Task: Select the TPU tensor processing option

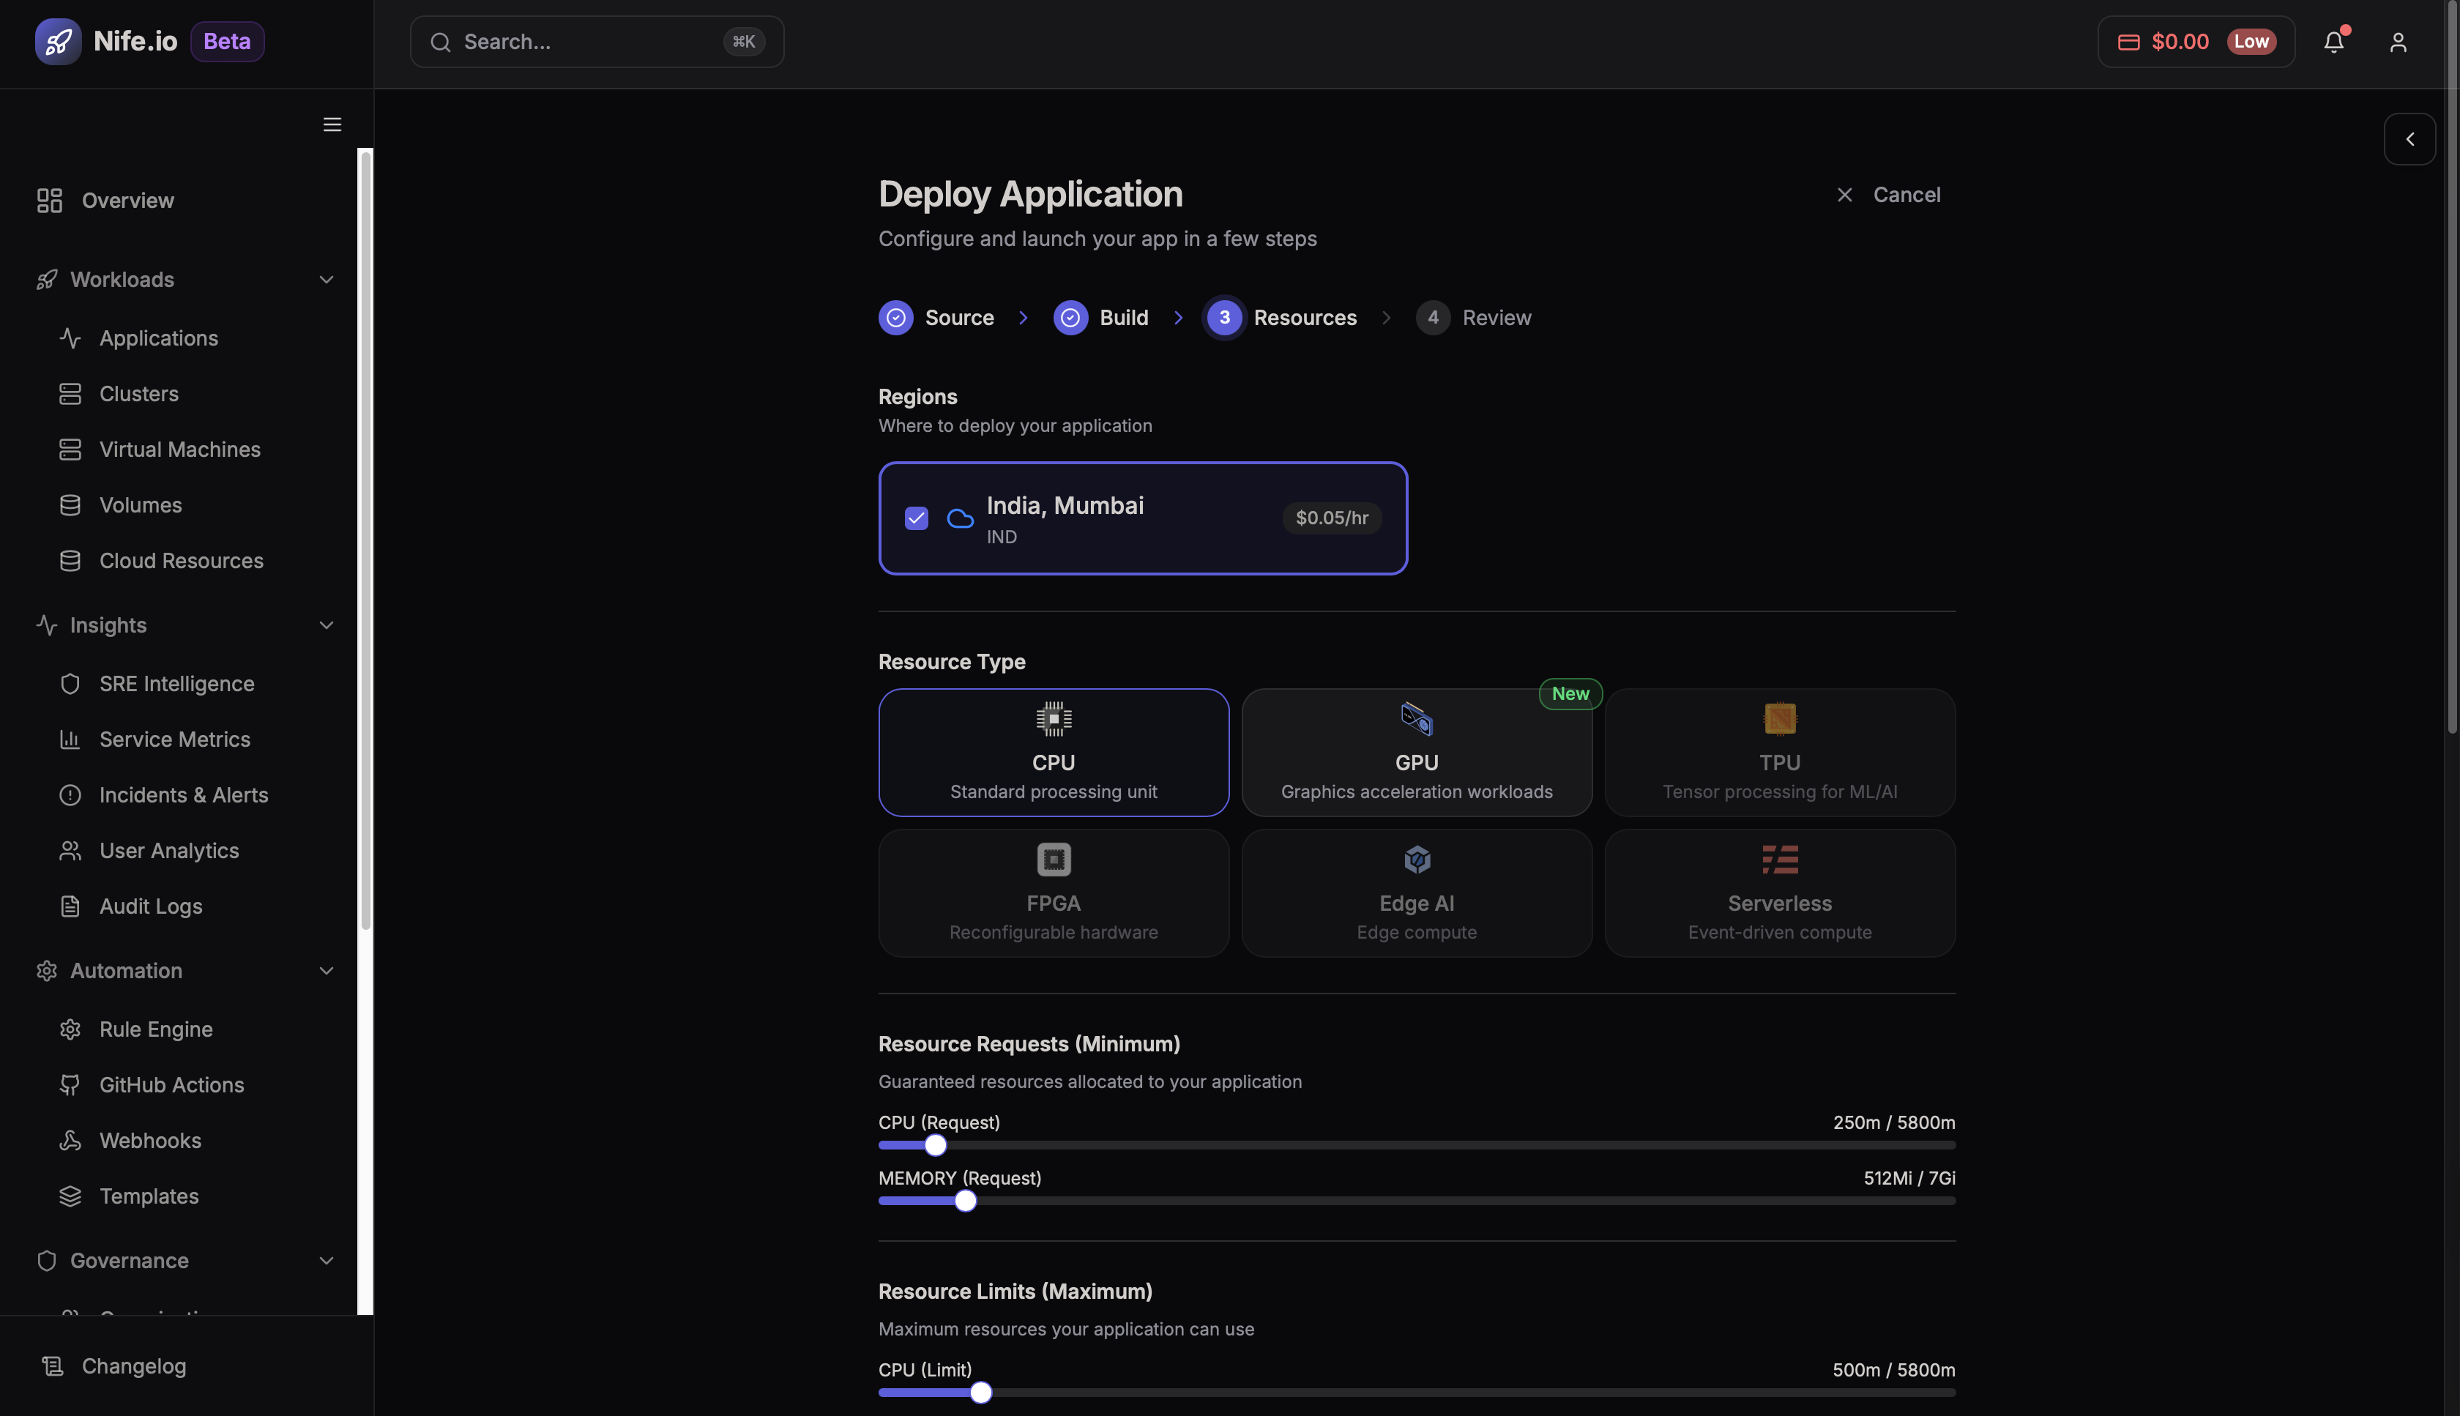Action: tap(1778, 752)
